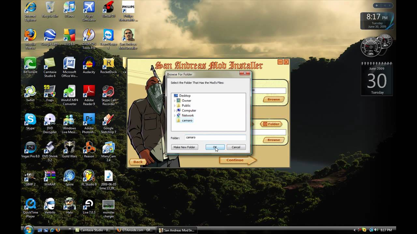The height and width of the screenshot is (234, 417).
Task: Select Desktop in the folder tree
Action: pyautogui.click(x=182, y=96)
